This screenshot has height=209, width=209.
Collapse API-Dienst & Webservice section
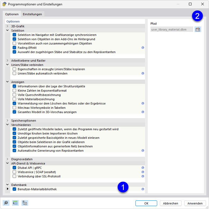pyautogui.click(x=8, y=163)
